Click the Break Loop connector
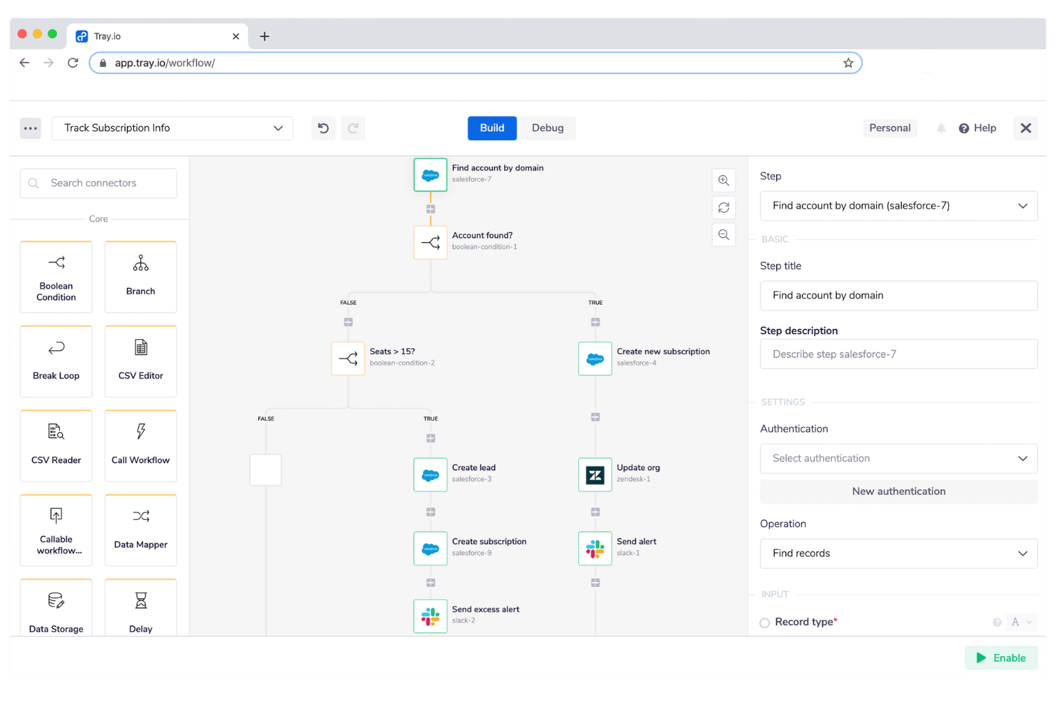Viewport: 1055px width, 703px height. click(x=56, y=360)
